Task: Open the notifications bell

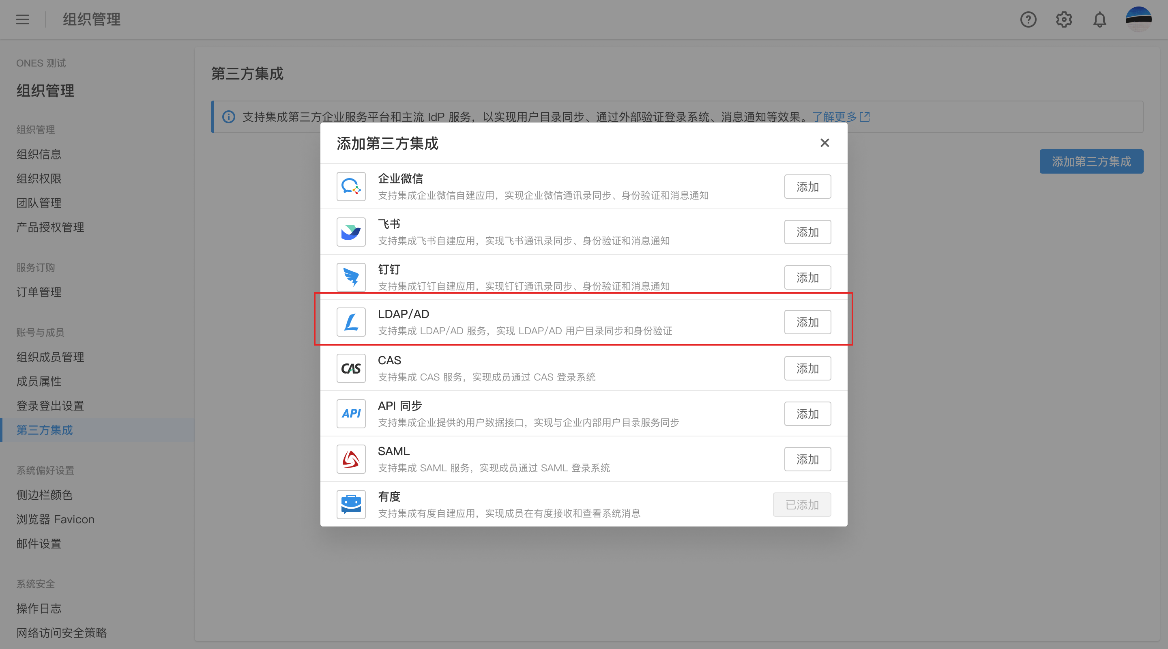Action: tap(1099, 19)
